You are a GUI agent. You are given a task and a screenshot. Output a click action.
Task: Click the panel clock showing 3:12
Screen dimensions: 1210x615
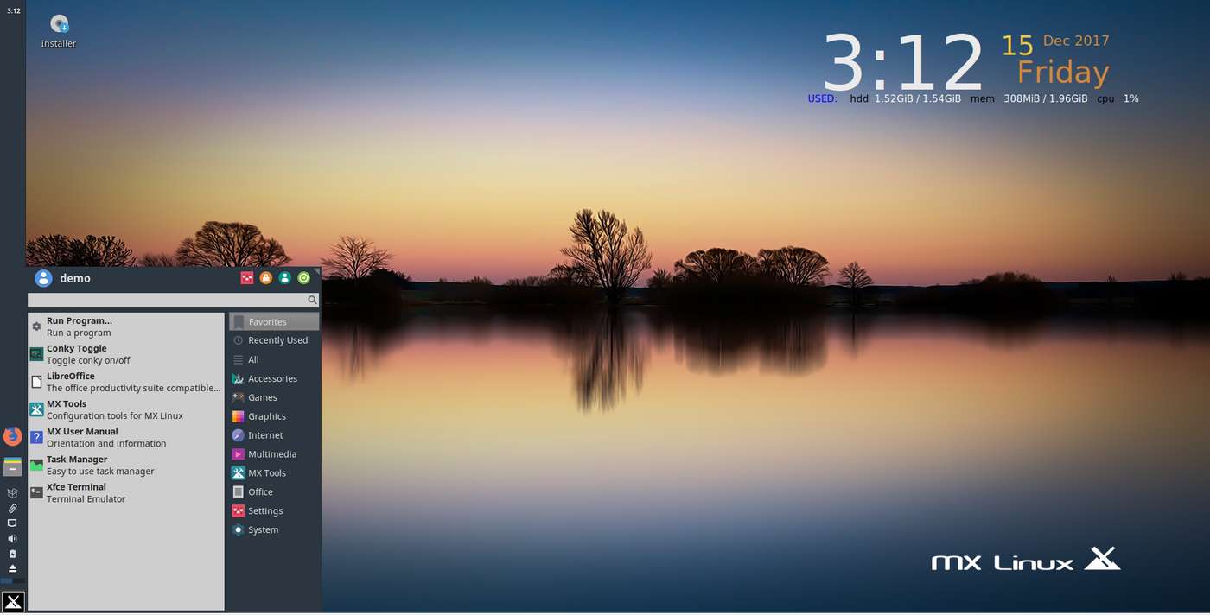pos(13,10)
